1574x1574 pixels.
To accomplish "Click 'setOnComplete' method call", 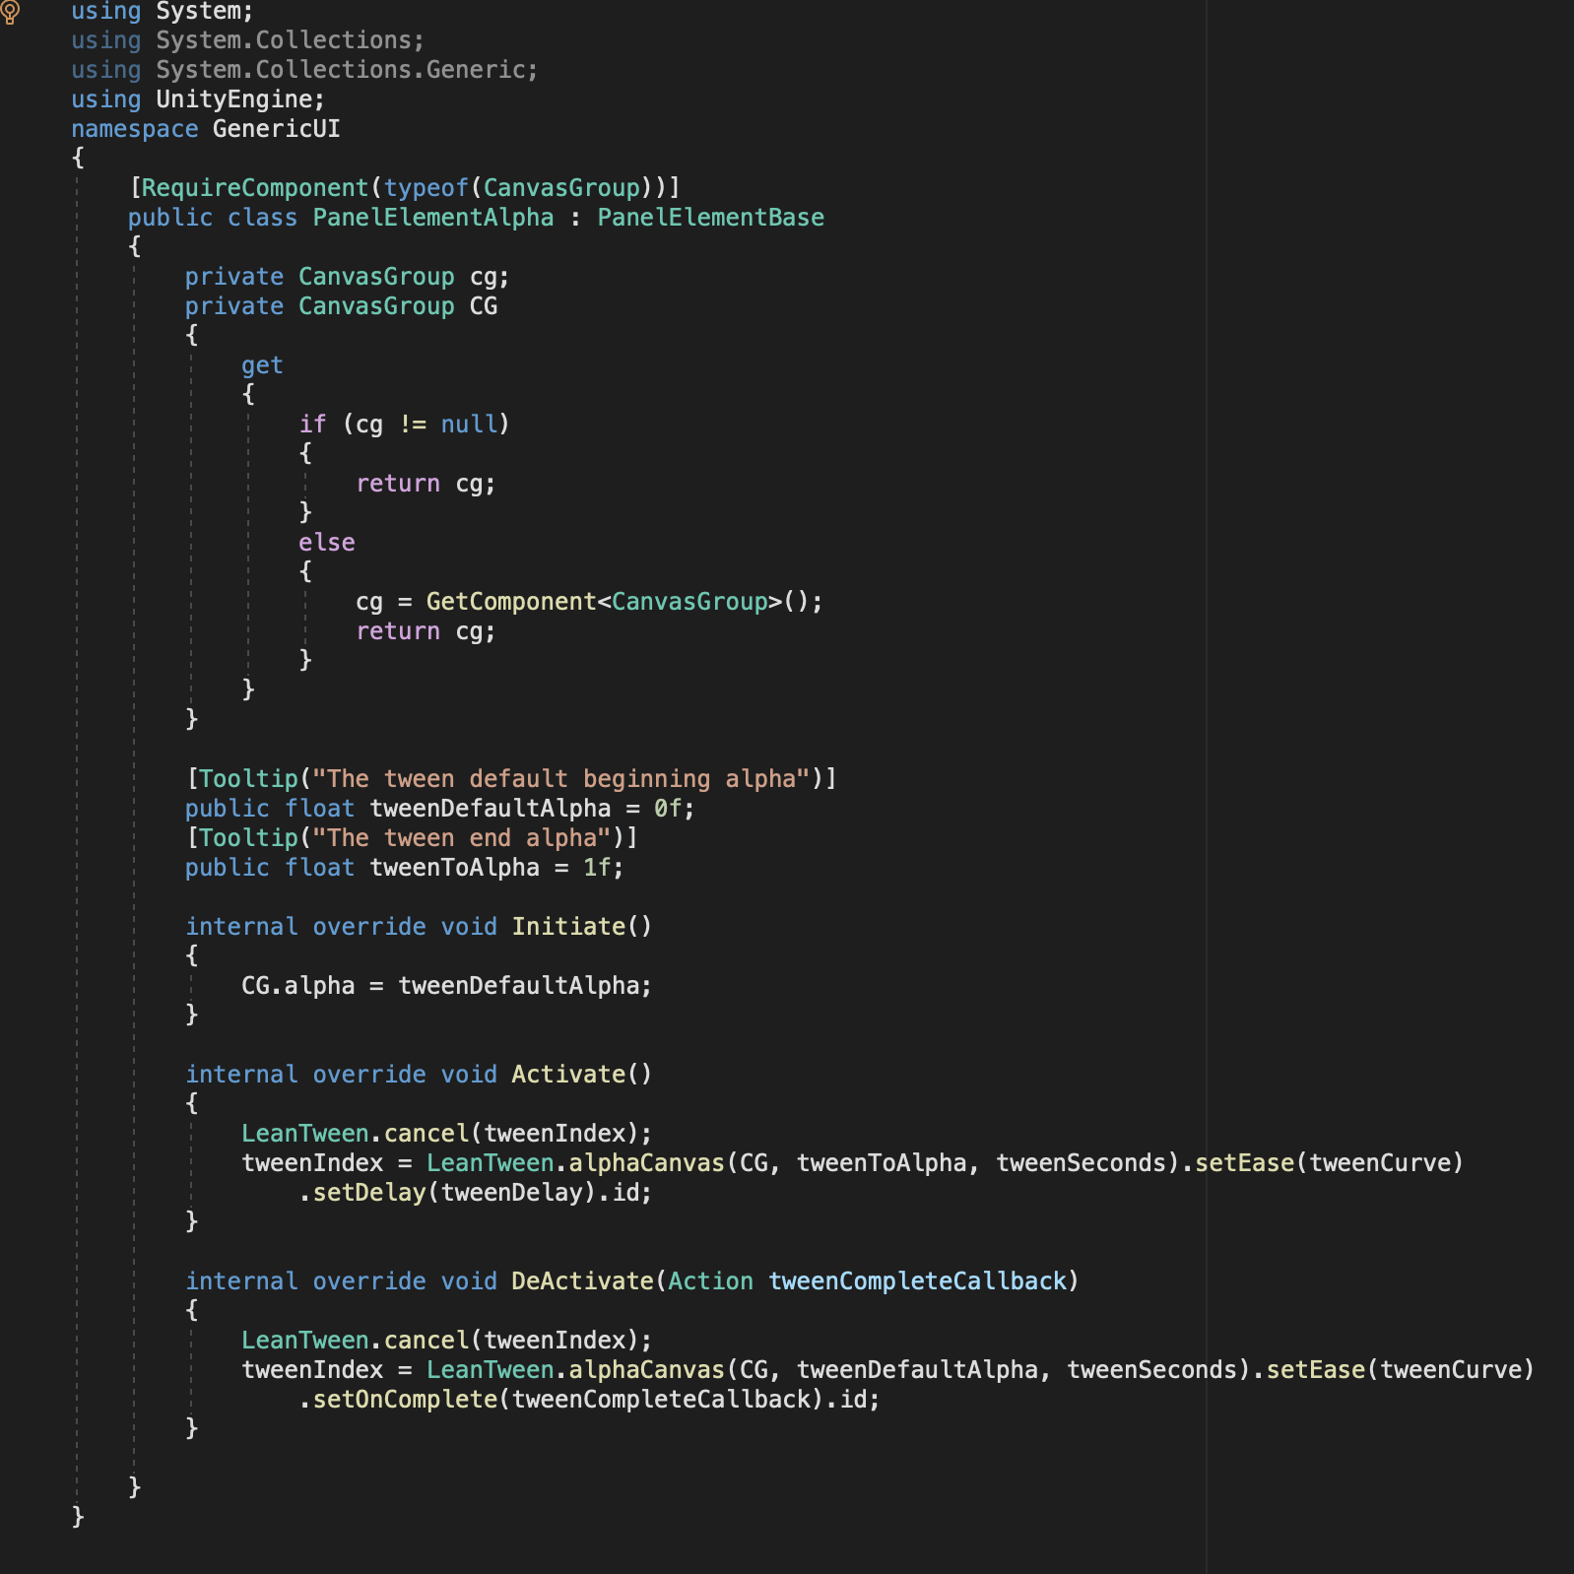I will tap(405, 1400).
